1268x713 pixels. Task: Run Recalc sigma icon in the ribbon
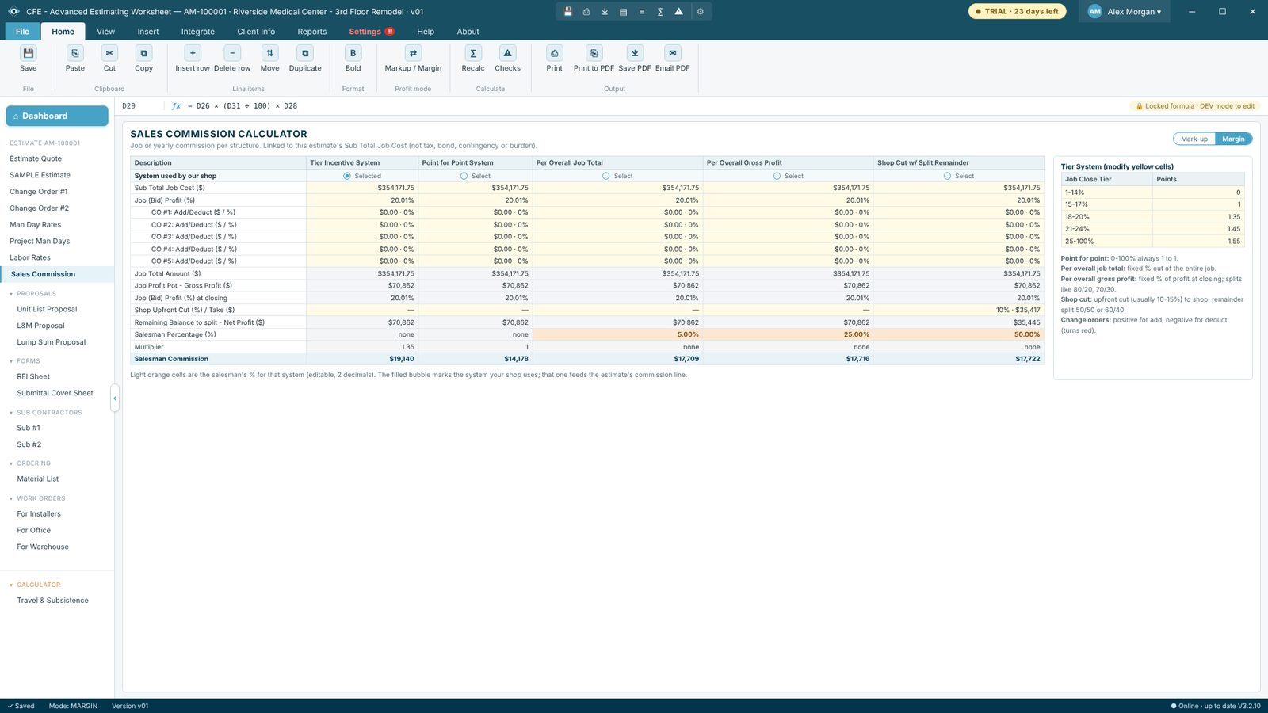click(x=473, y=53)
